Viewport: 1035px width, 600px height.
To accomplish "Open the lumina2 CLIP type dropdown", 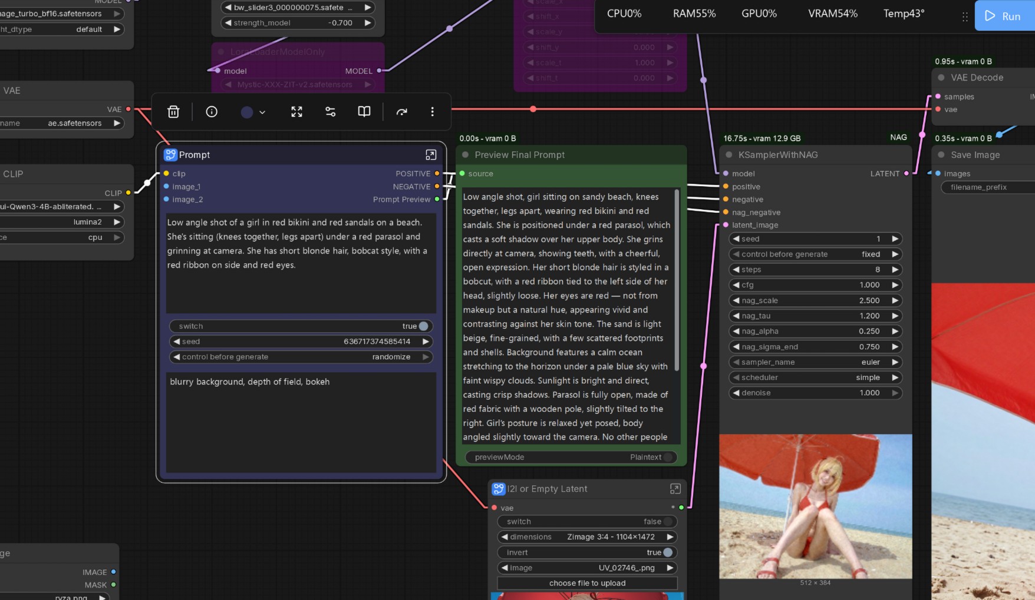I will [x=61, y=222].
